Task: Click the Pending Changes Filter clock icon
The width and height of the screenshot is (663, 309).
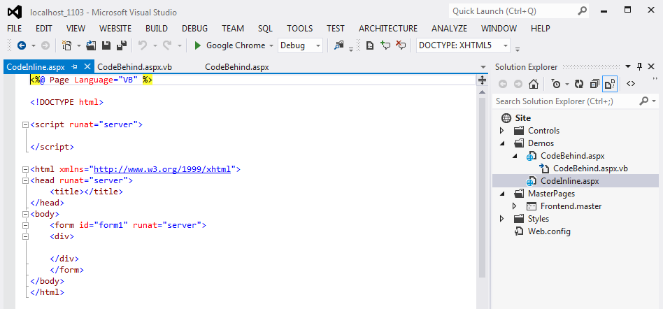Action: (x=555, y=84)
